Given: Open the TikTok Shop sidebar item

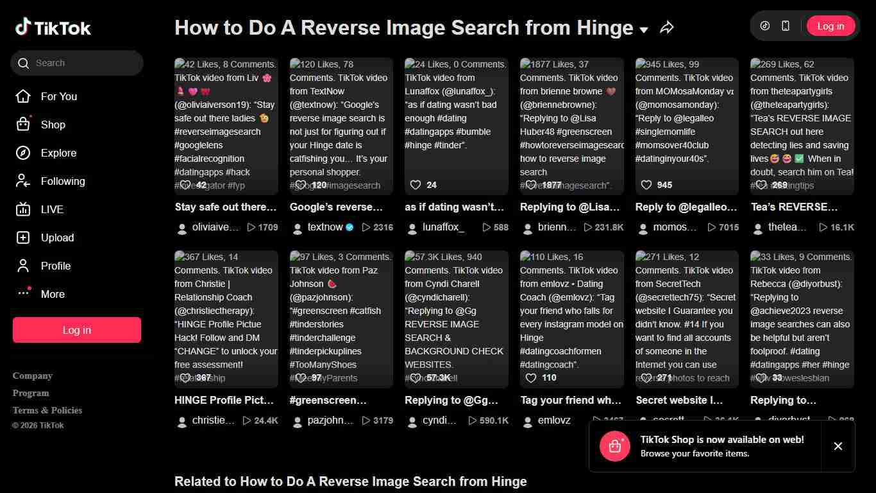Looking at the screenshot, I should click(x=53, y=125).
